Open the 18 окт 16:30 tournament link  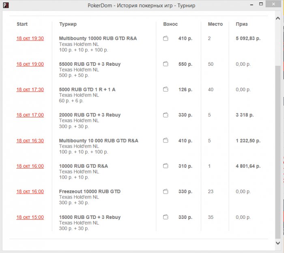click(x=30, y=141)
